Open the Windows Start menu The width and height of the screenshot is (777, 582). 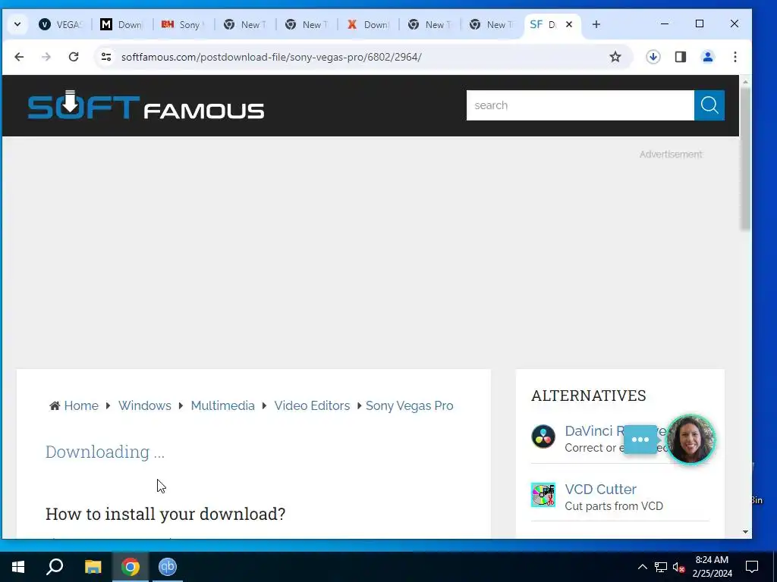pyautogui.click(x=18, y=567)
